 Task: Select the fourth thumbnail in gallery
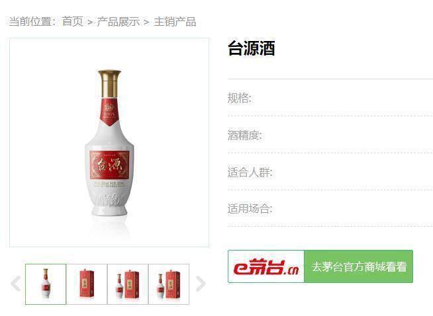(169, 284)
